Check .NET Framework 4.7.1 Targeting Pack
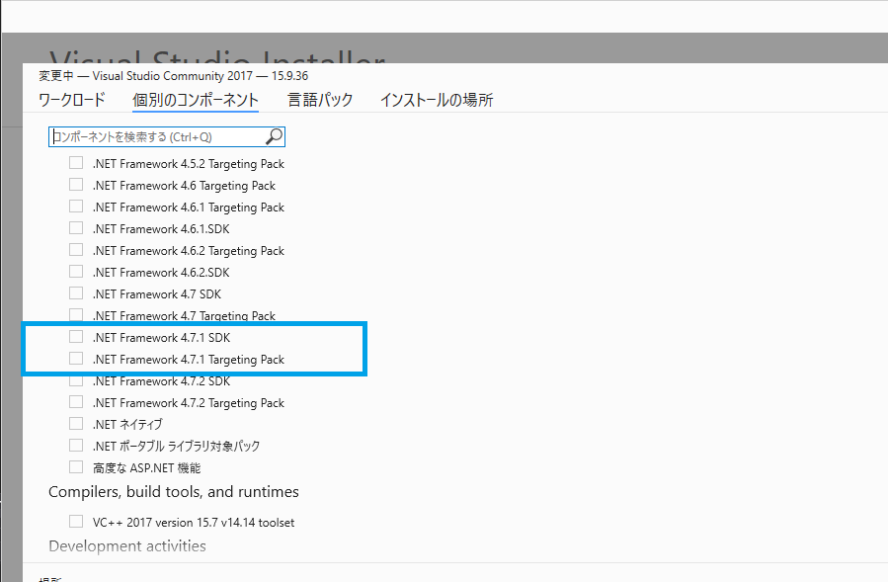Viewport: 888px width, 582px height. [76, 359]
